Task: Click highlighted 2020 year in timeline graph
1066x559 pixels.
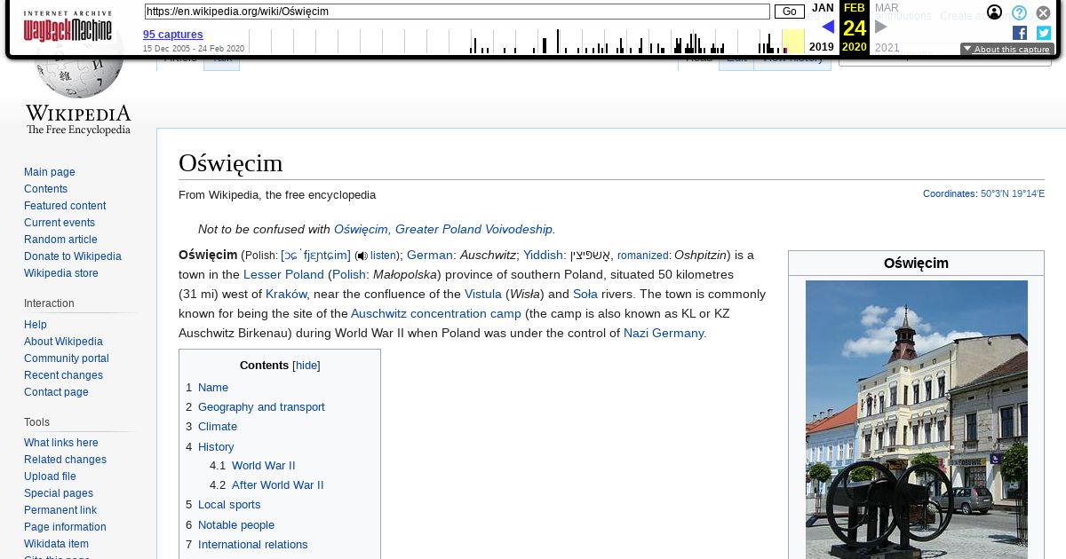Action: [x=792, y=42]
